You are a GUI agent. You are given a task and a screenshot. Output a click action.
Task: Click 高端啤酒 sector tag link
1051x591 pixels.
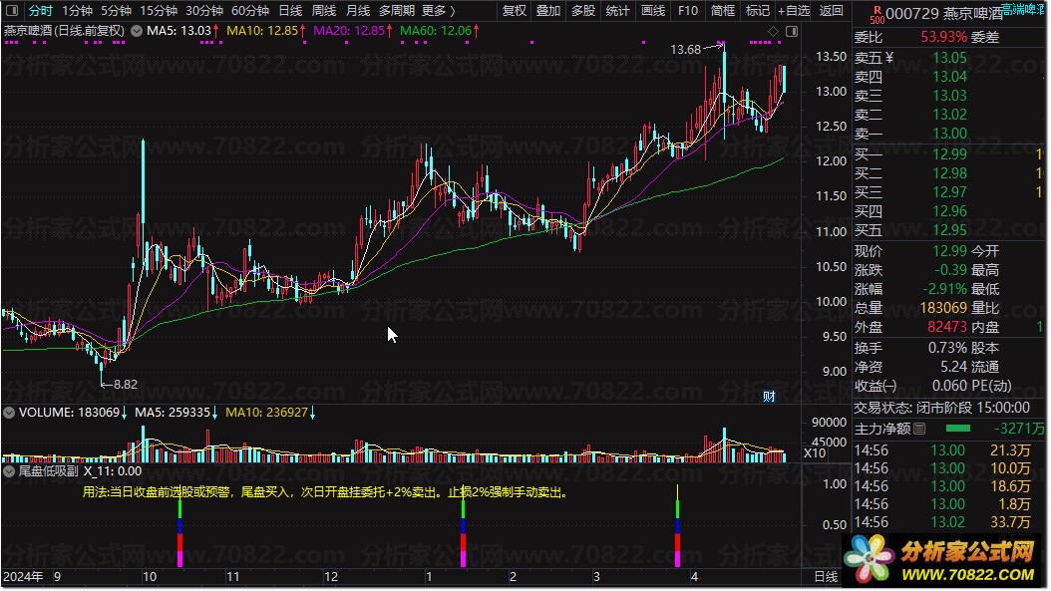click(x=1023, y=9)
